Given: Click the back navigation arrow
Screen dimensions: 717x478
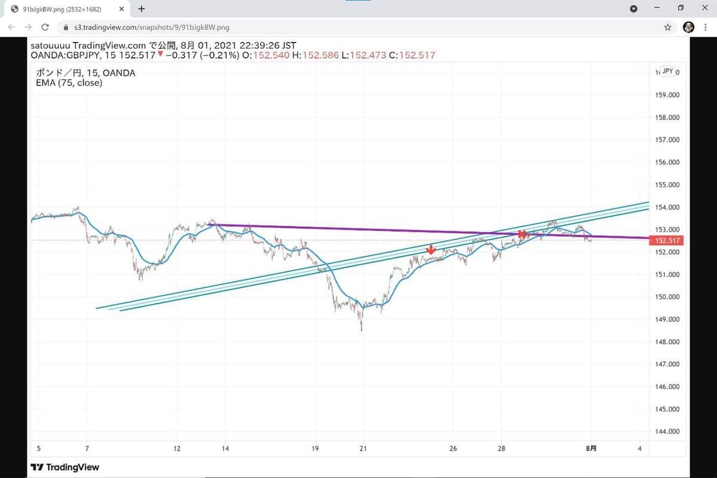Looking at the screenshot, I should point(11,27).
